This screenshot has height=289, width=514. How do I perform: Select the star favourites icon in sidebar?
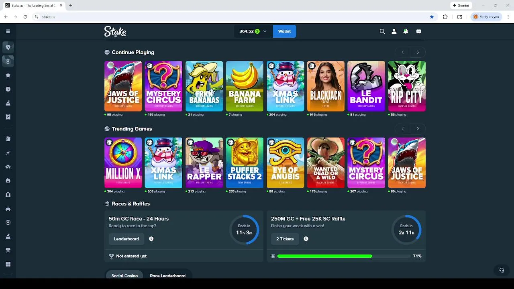[x=8, y=75]
